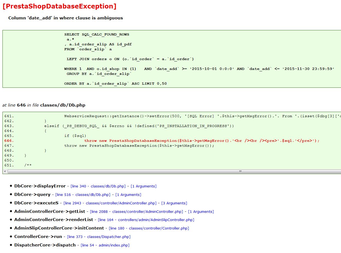Click the FROM `order_slip` a line
341x253 pixels.
[88, 49]
